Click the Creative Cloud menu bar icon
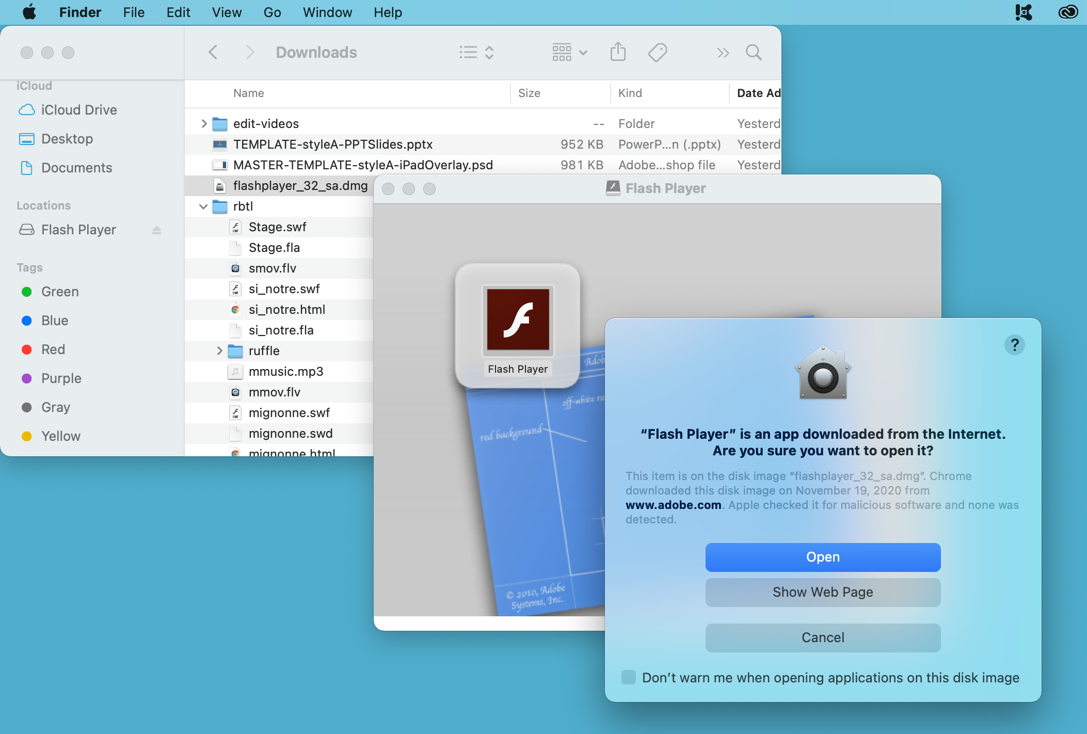The image size is (1087, 734). pos(1067,12)
